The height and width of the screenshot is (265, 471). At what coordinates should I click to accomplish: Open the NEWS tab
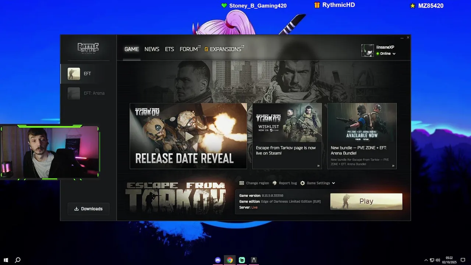tap(152, 49)
